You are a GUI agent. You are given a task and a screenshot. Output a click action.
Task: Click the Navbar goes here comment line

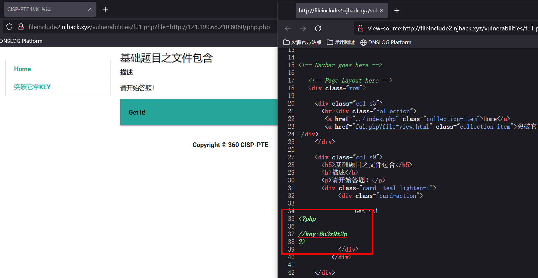point(340,65)
